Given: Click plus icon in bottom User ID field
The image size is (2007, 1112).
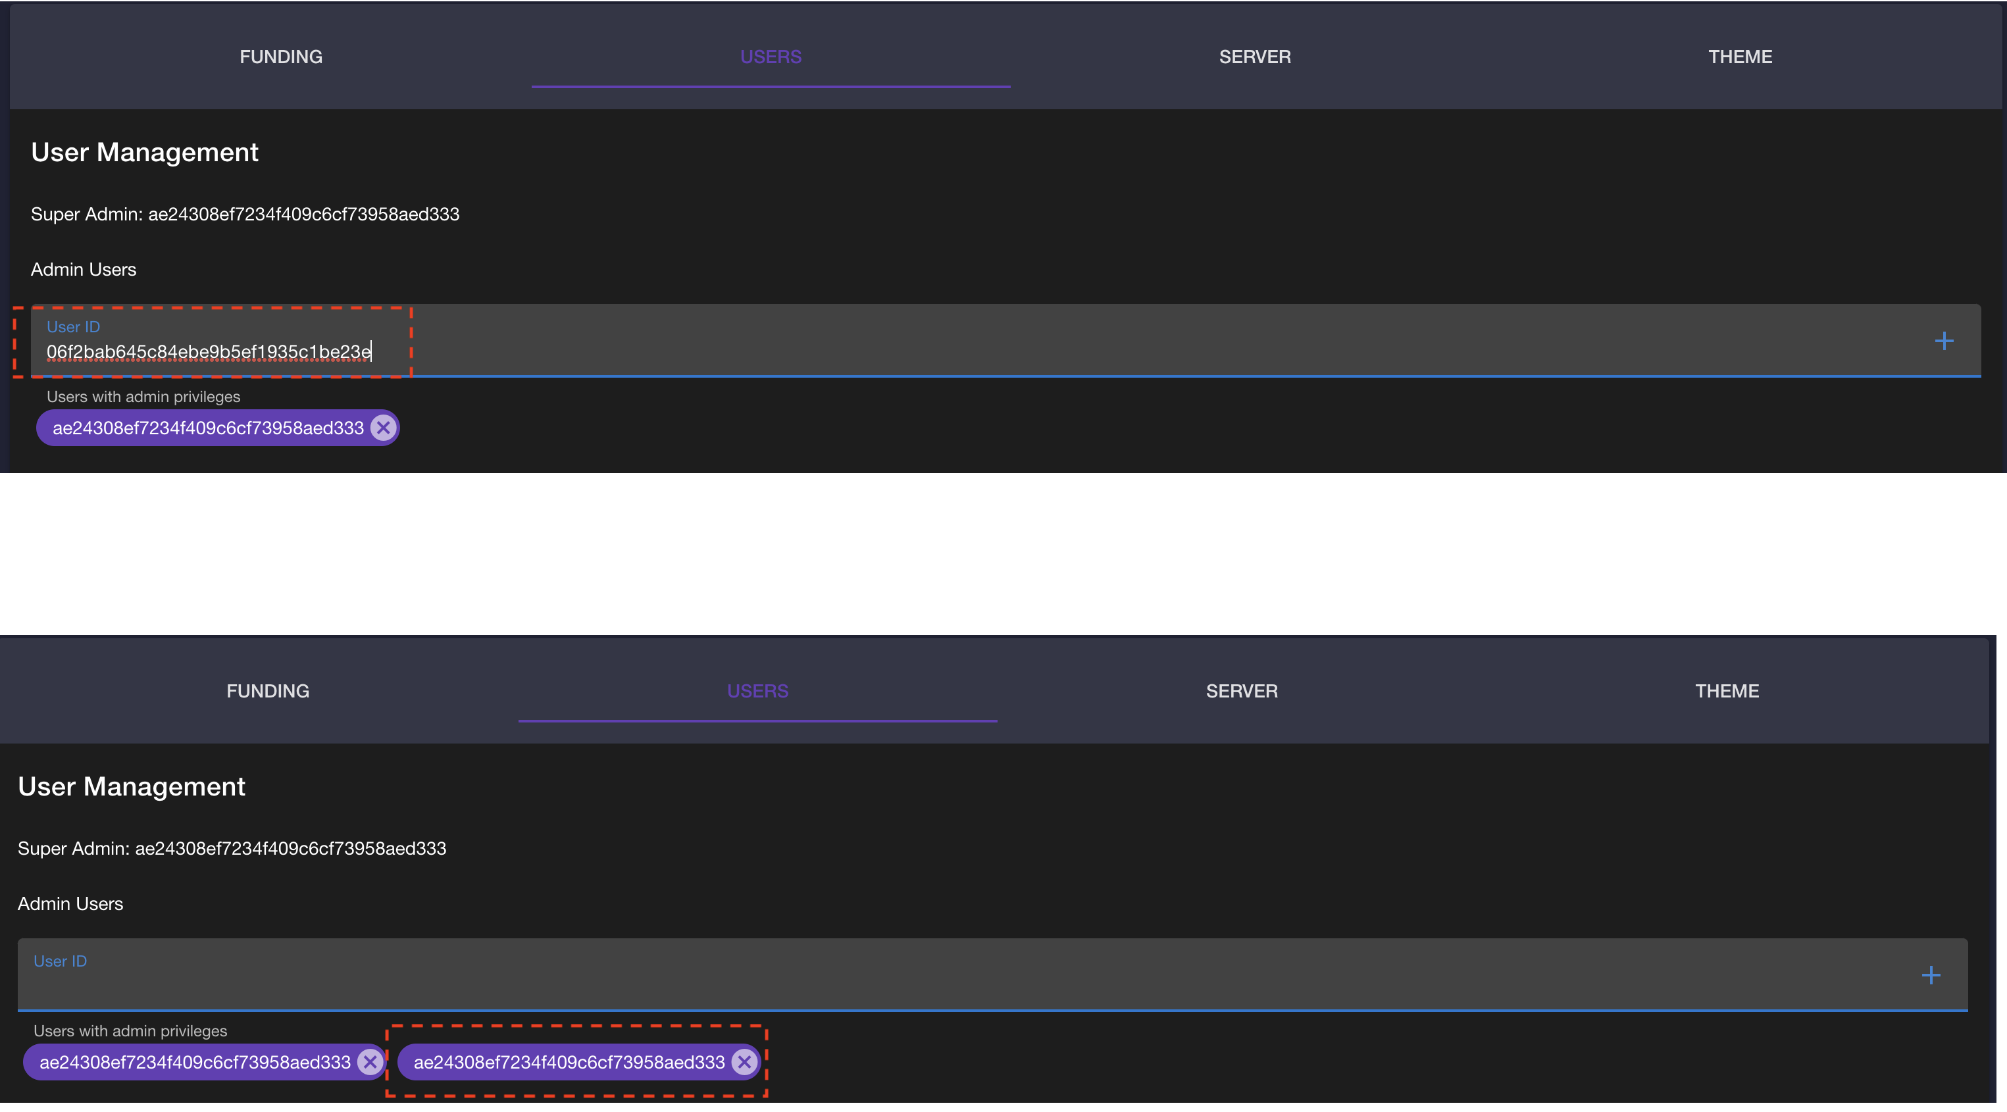Looking at the screenshot, I should coord(1931,976).
